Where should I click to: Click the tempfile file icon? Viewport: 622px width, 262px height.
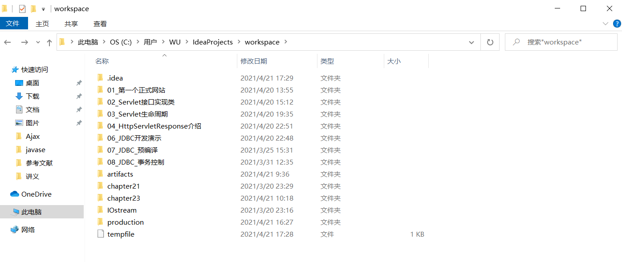tap(100, 234)
